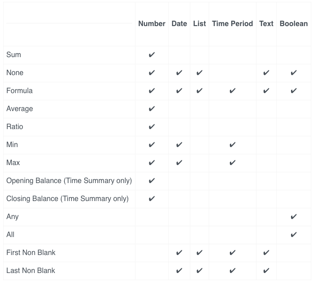The image size is (314, 282).
Task: Select the Time Period column header
Action: pyautogui.click(x=232, y=24)
